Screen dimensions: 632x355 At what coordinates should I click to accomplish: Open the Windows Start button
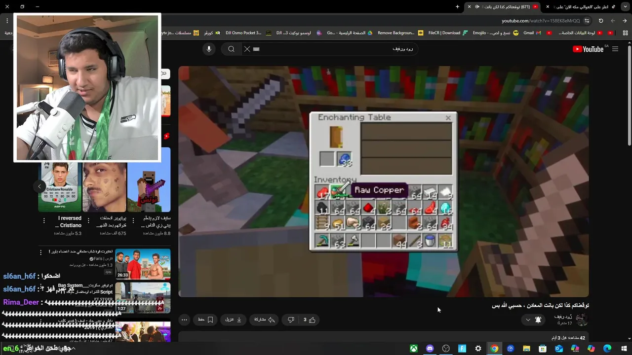624,349
